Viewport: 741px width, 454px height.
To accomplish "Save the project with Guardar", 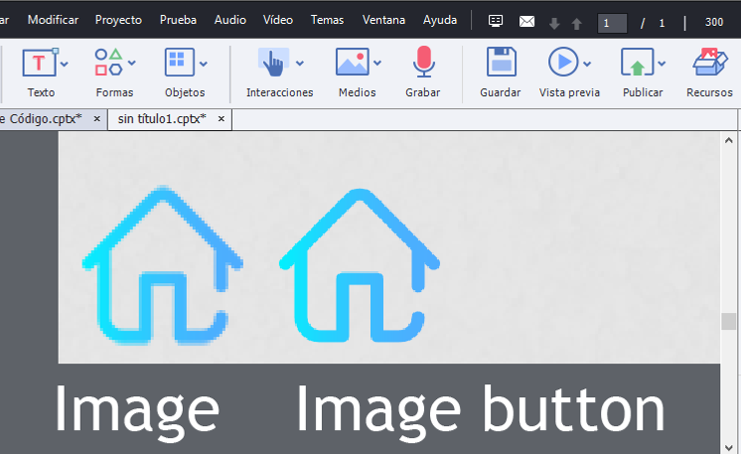I will 501,64.
